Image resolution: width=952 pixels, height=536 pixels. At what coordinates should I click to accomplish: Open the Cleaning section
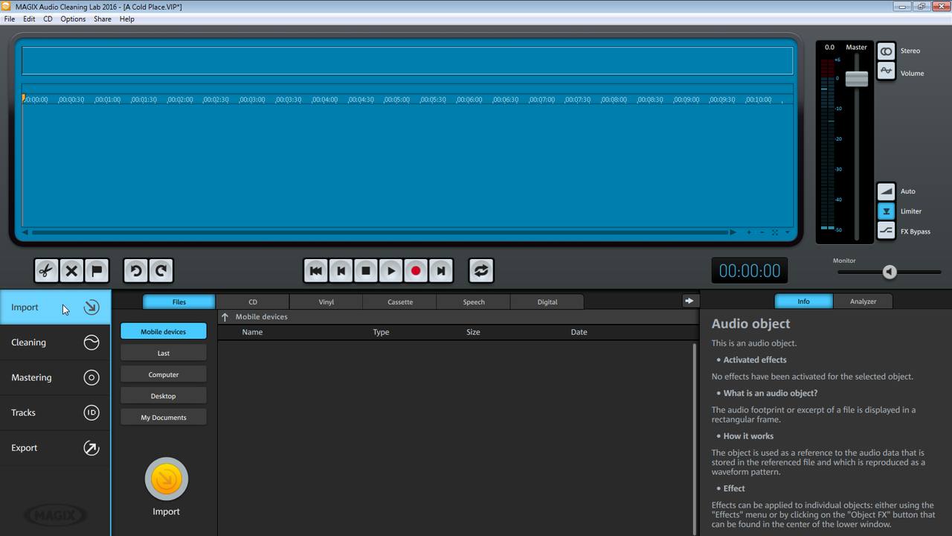point(55,342)
